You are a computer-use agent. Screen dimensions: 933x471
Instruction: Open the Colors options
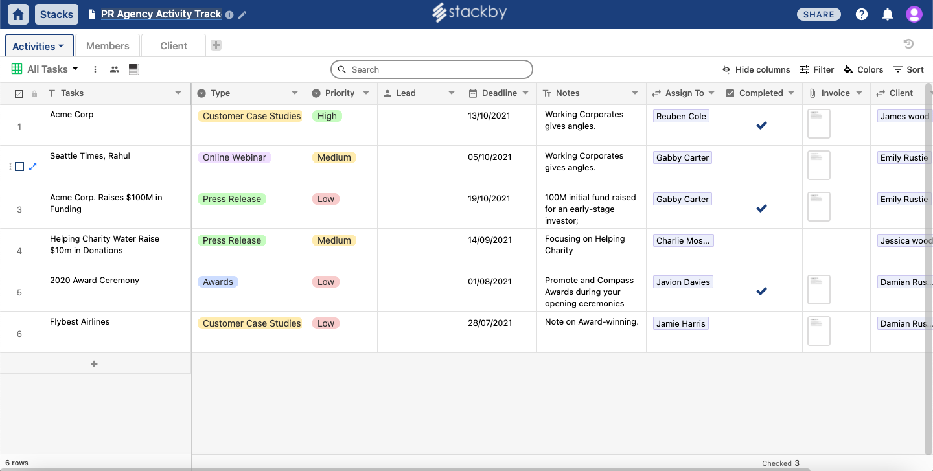point(863,69)
